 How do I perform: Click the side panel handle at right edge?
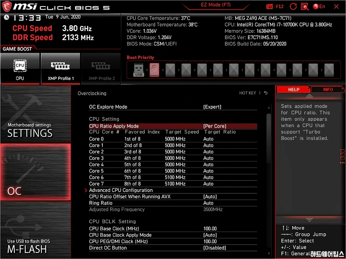point(342,156)
